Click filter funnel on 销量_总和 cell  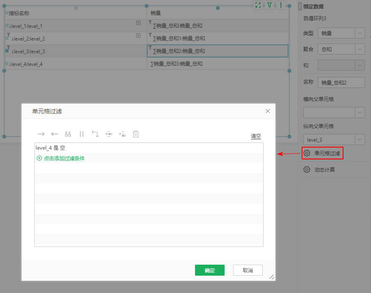150,22
